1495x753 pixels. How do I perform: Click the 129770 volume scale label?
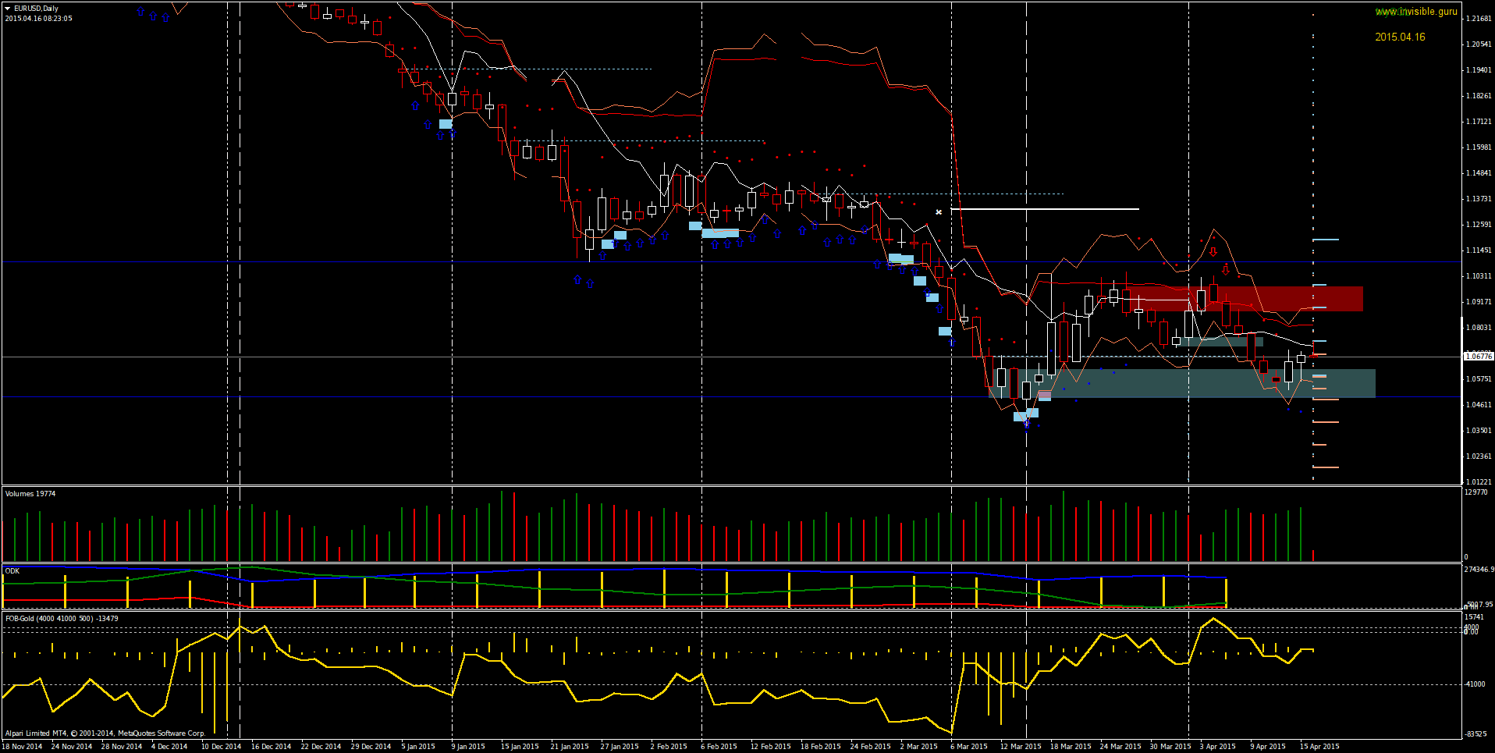pos(1476,492)
